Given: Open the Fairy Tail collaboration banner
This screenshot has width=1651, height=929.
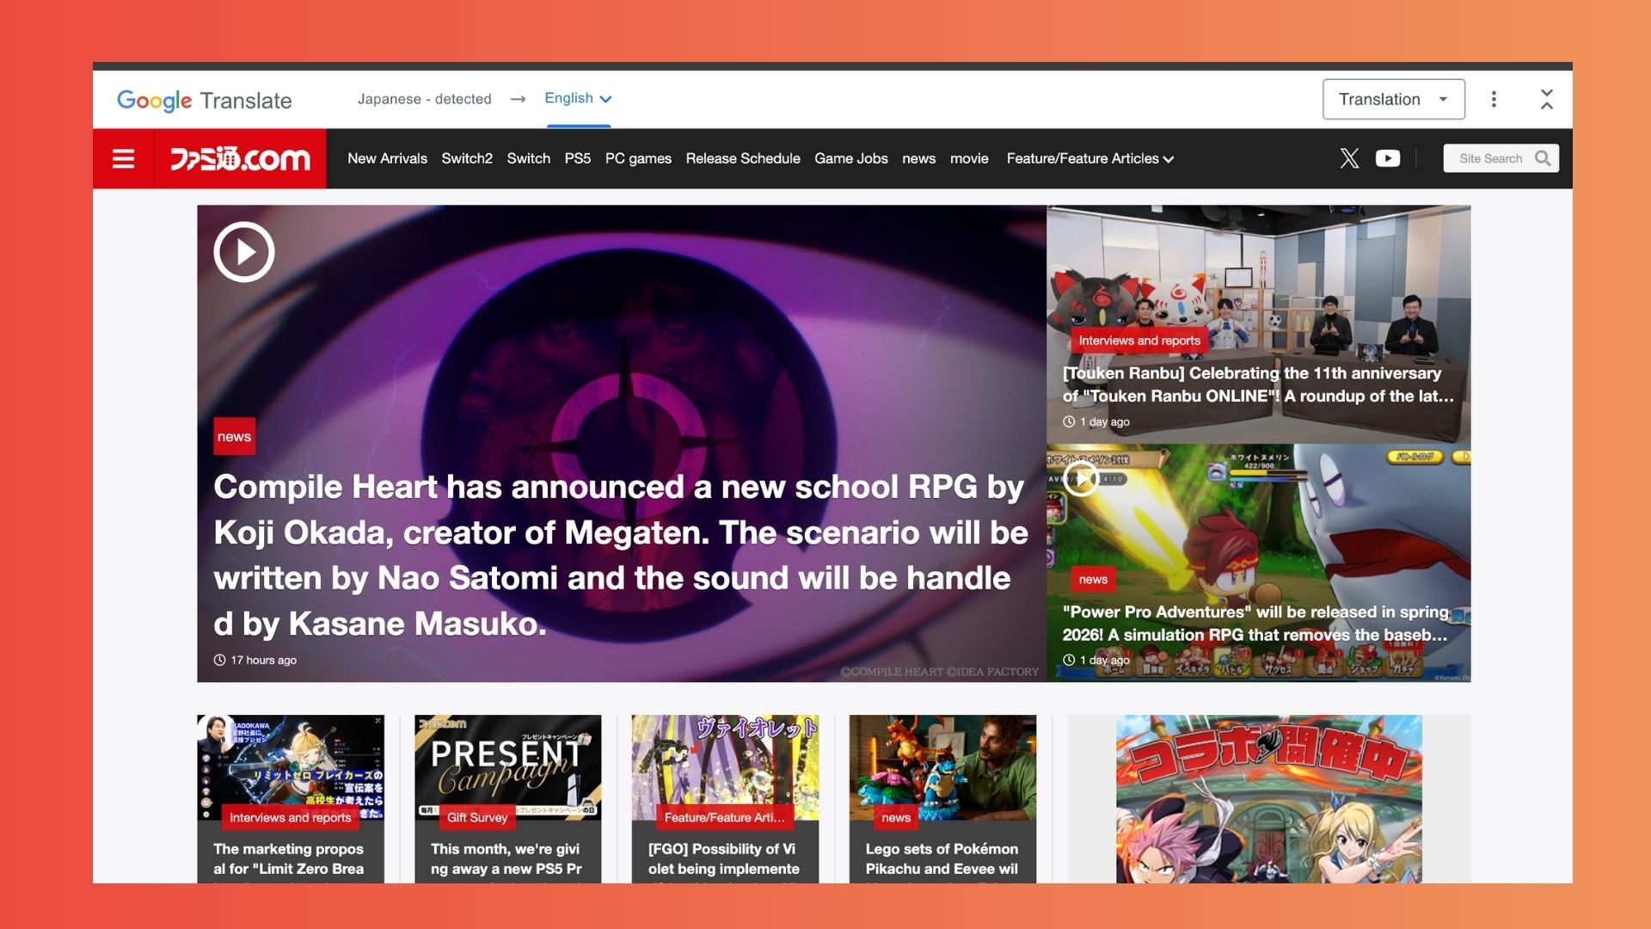Looking at the screenshot, I should (x=1268, y=798).
